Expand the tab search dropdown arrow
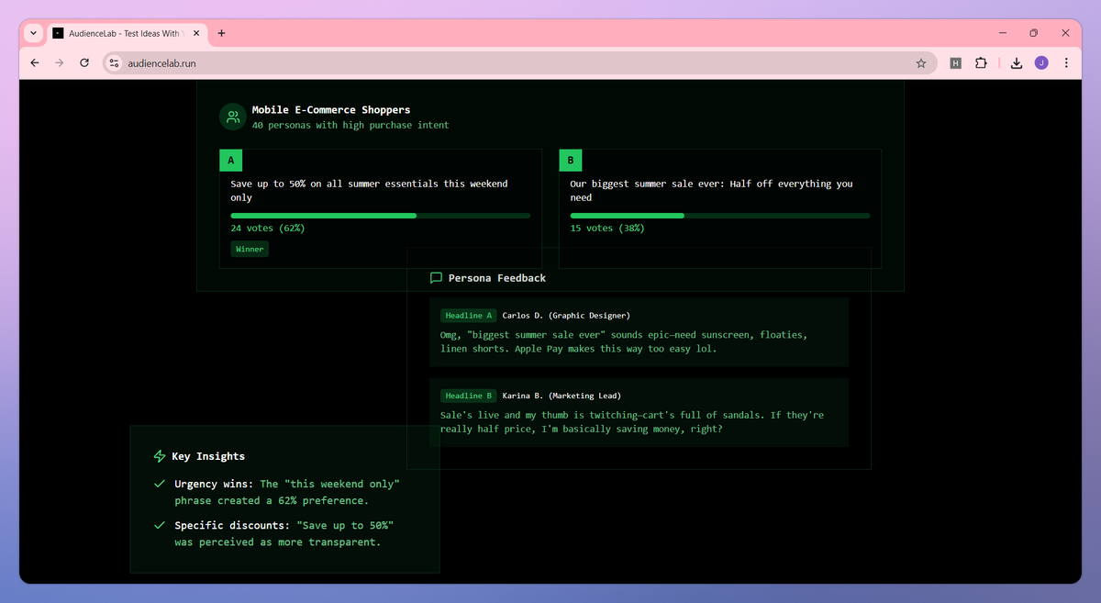 pos(33,33)
